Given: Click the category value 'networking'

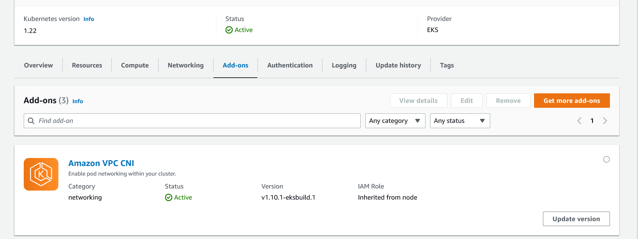Looking at the screenshot, I should click(85, 197).
